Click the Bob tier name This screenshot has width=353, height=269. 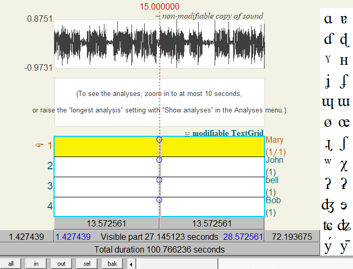(273, 200)
